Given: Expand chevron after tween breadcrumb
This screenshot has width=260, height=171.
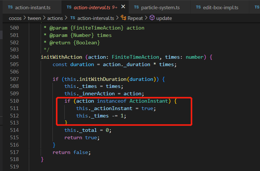Looking at the screenshot, I should point(45,18).
